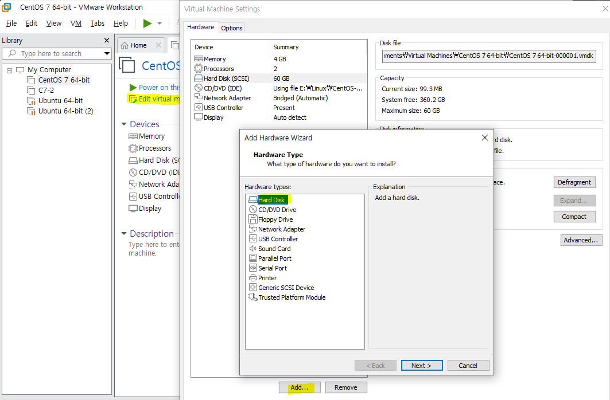Switch to the Options tab in settings

coord(232,28)
